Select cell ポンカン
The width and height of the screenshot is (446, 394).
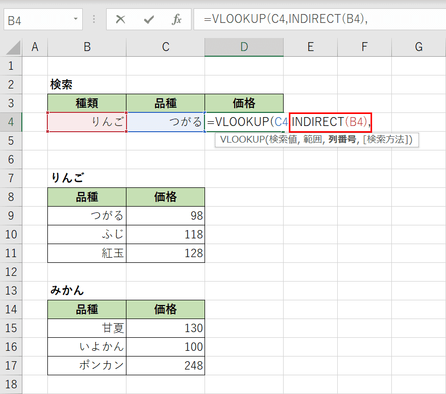point(87,365)
